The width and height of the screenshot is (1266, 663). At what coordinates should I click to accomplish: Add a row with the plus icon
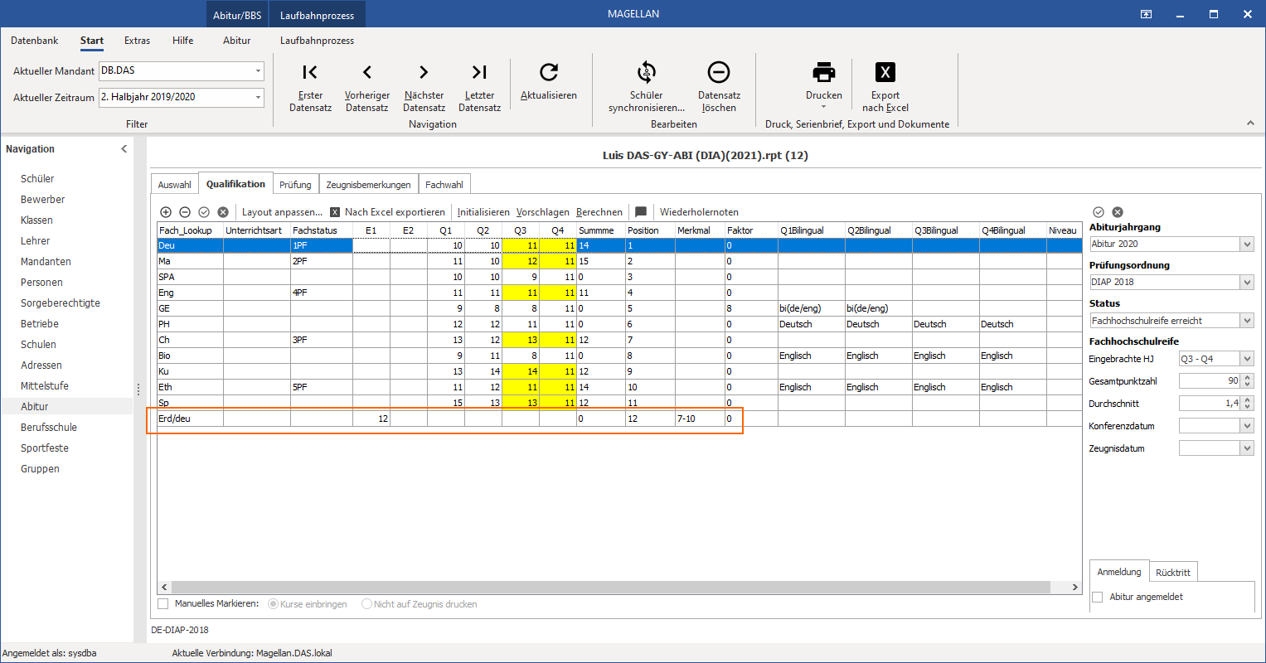[166, 212]
